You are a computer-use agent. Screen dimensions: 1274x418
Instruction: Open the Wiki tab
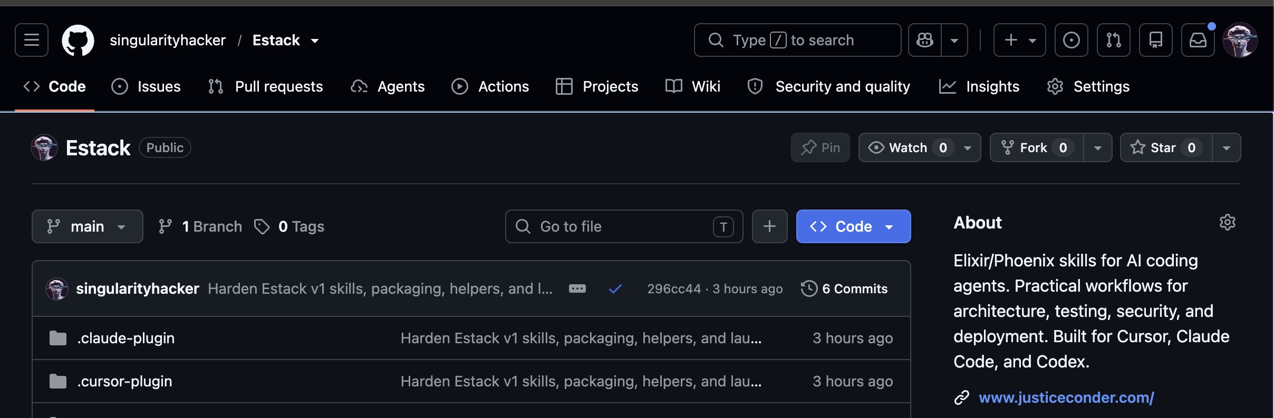point(693,86)
